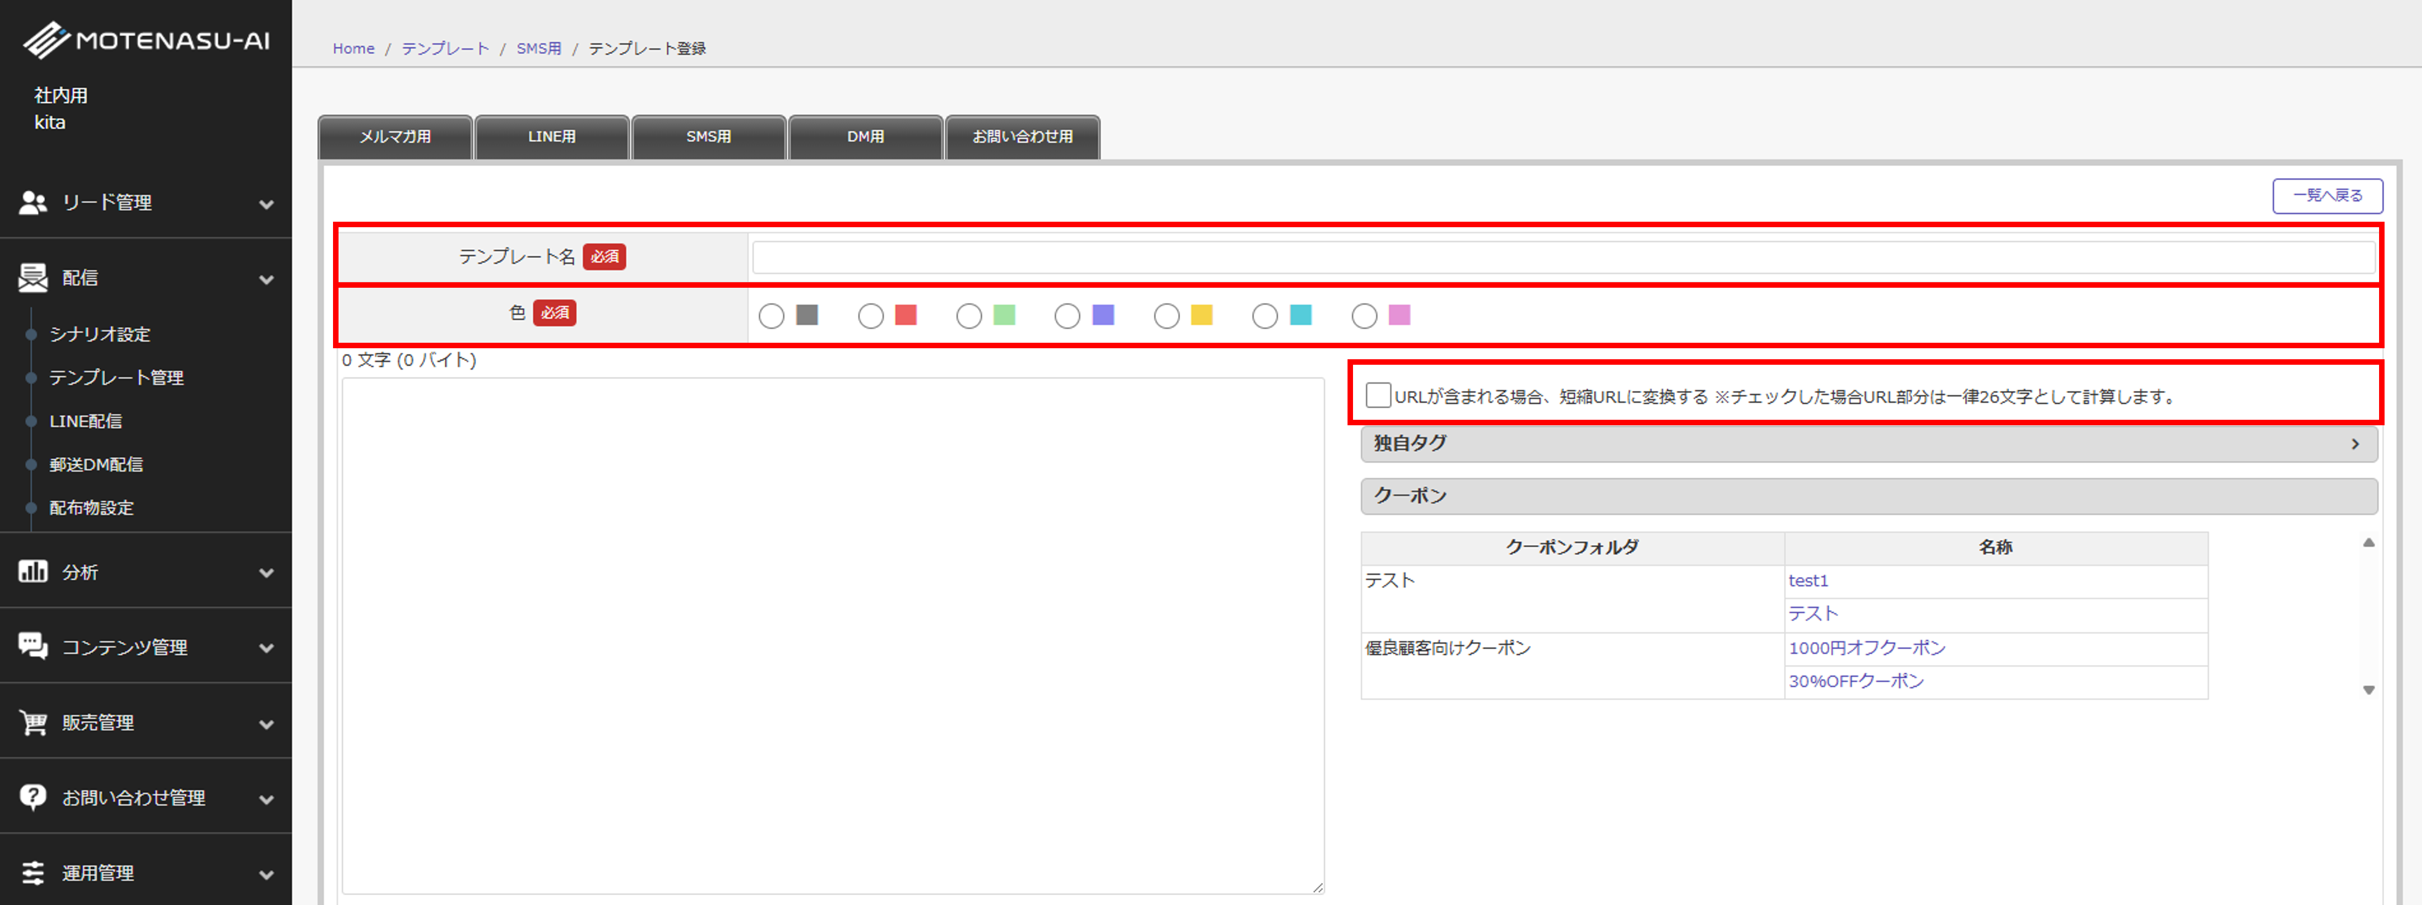Click the cyan color swatch
Image resolution: width=2422 pixels, height=905 pixels.
pyautogui.click(x=1300, y=315)
